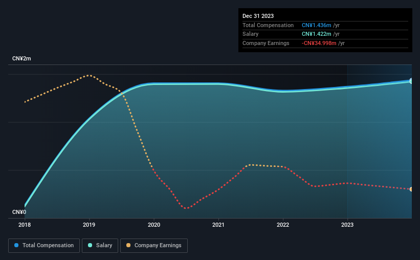420x260 pixels.
Task: Toggle the Salary legend button
Action: coord(100,246)
